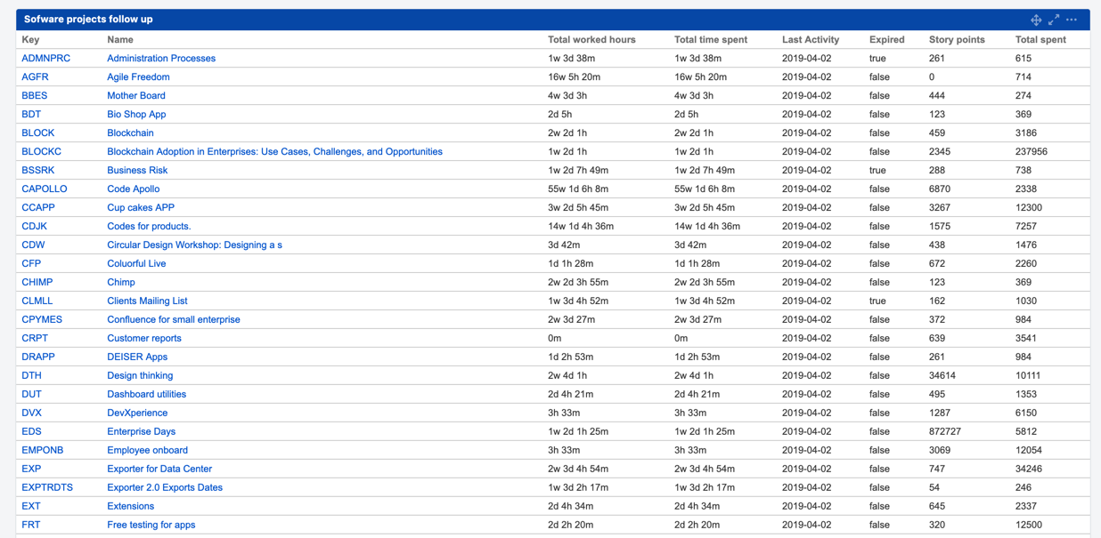This screenshot has height=538, width=1101.
Task: Open the Mother Board project
Action: coord(135,95)
